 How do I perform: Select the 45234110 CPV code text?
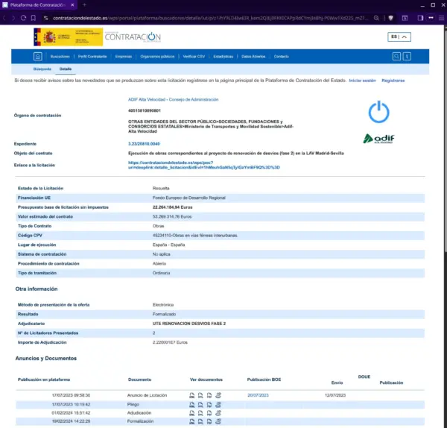tap(161, 236)
